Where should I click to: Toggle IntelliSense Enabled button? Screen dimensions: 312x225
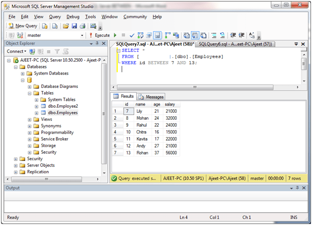click(157, 35)
